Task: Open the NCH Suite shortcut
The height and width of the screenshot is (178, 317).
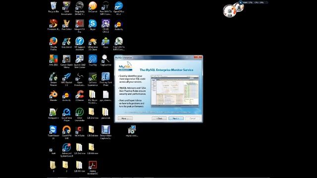Action: coord(80,131)
